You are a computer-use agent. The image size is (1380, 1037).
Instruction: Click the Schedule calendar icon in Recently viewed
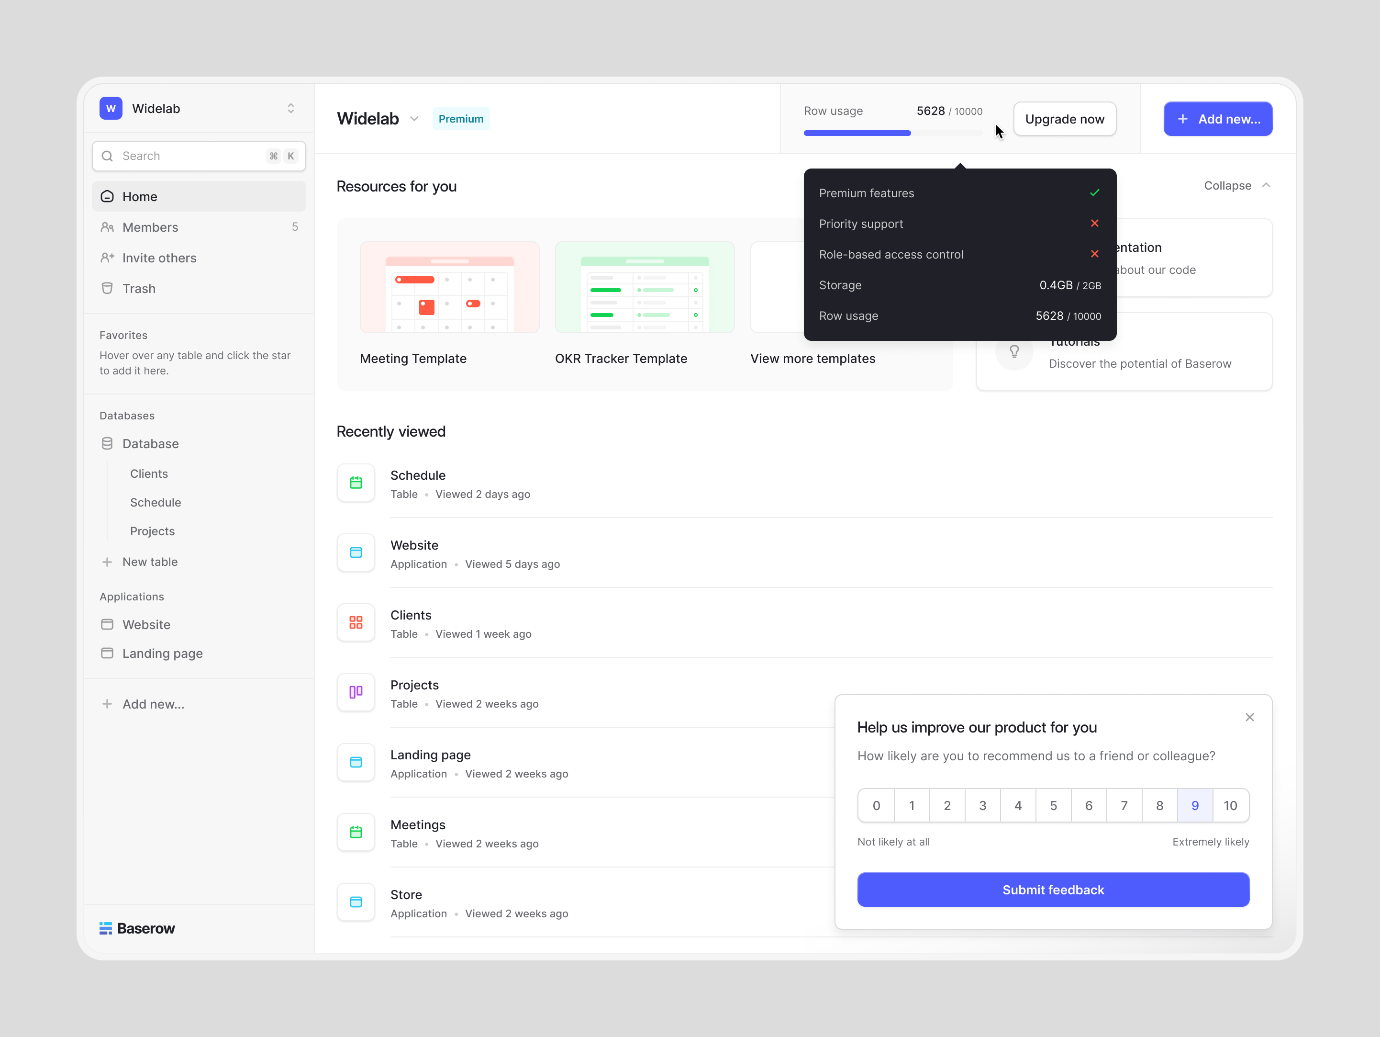[x=356, y=483]
